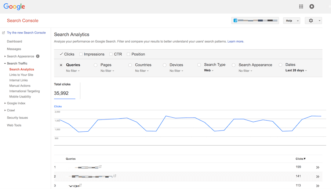Viewport: 331px width, 189px height.
Task: Open International Targeting in the sidebar
Action: click(25, 91)
